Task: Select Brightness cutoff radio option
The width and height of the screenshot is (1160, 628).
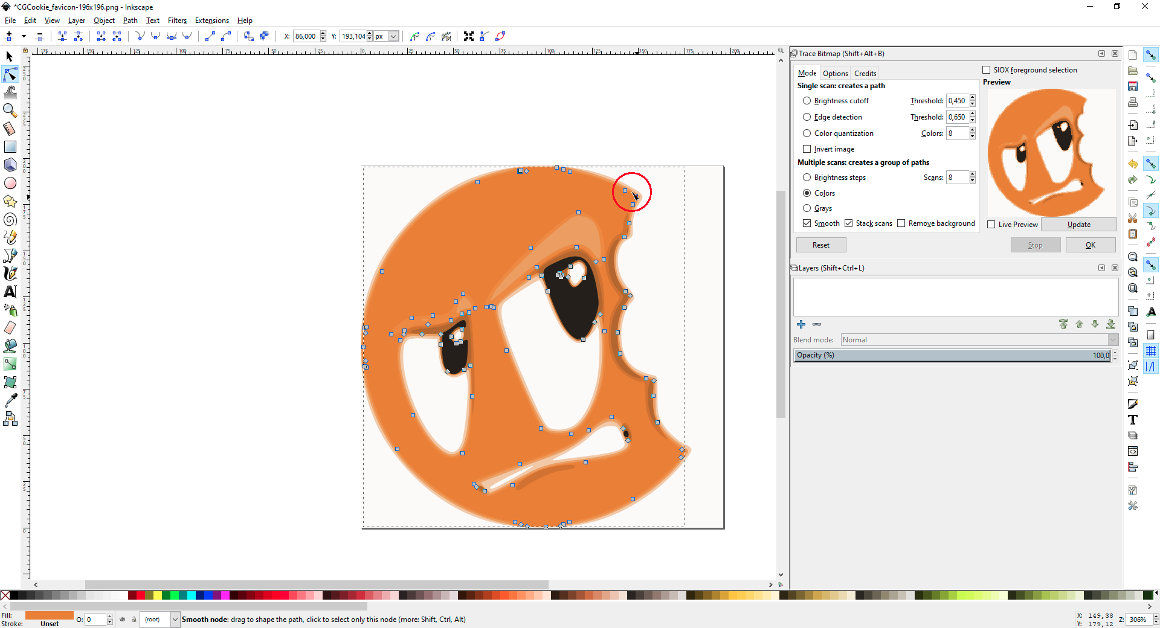Action: pos(807,101)
